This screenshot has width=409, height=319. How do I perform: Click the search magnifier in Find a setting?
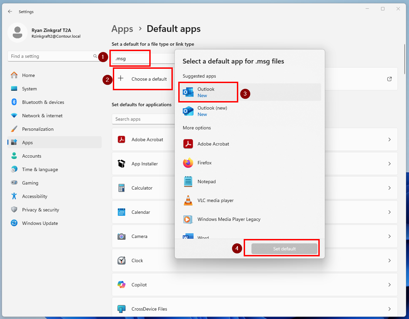95,56
